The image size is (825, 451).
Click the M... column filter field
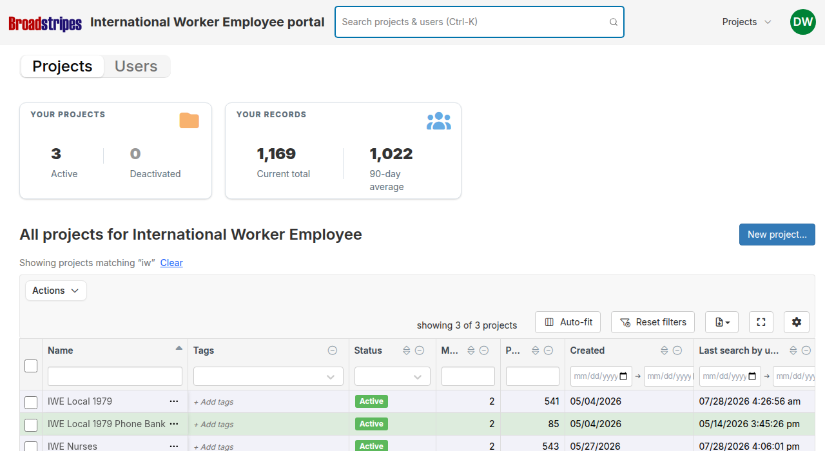point(468,376)
